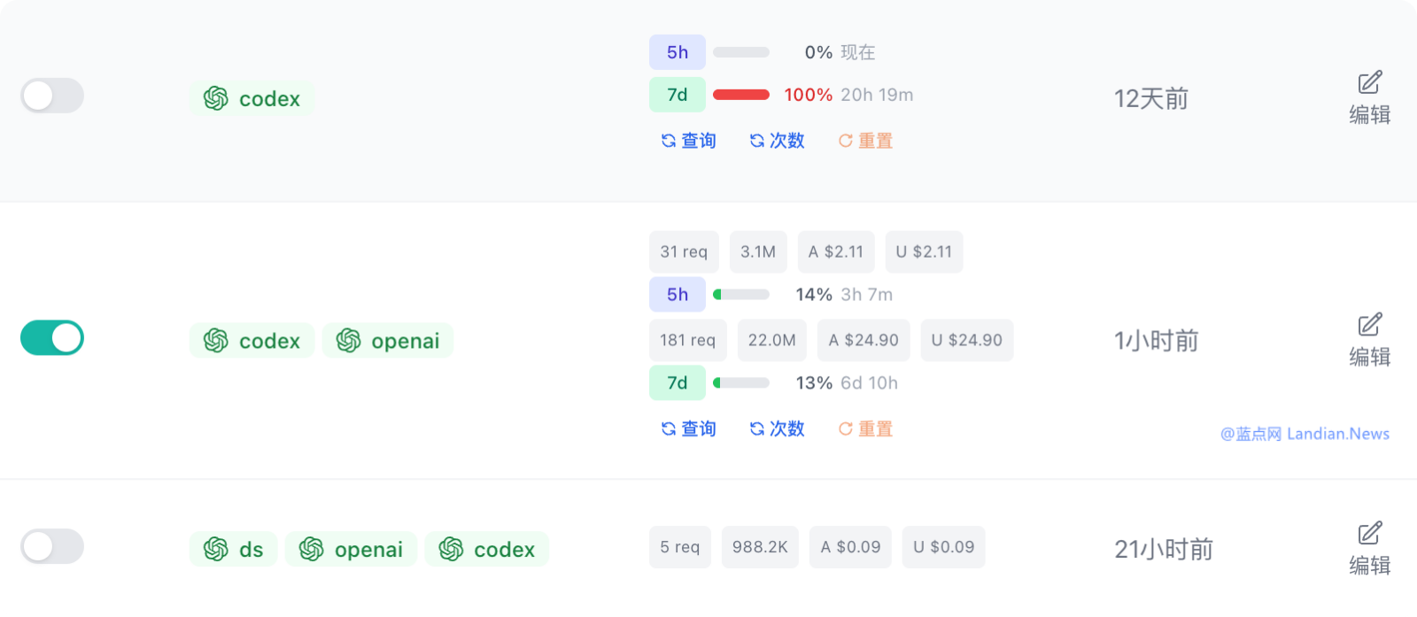Click the 5h badge next to 0% 现在
Screen dimensions: 1417x617
click(x=678, y=52)
